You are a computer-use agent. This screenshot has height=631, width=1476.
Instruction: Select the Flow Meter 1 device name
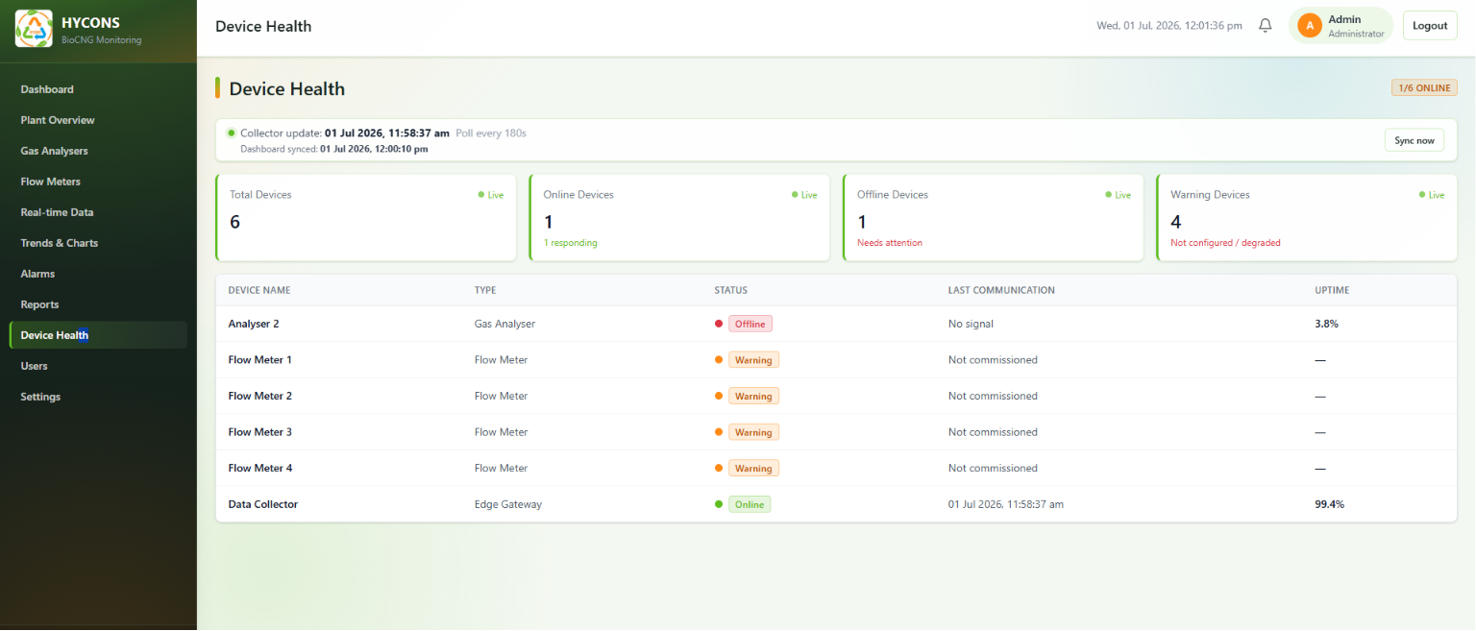click(x=260, y=360)
